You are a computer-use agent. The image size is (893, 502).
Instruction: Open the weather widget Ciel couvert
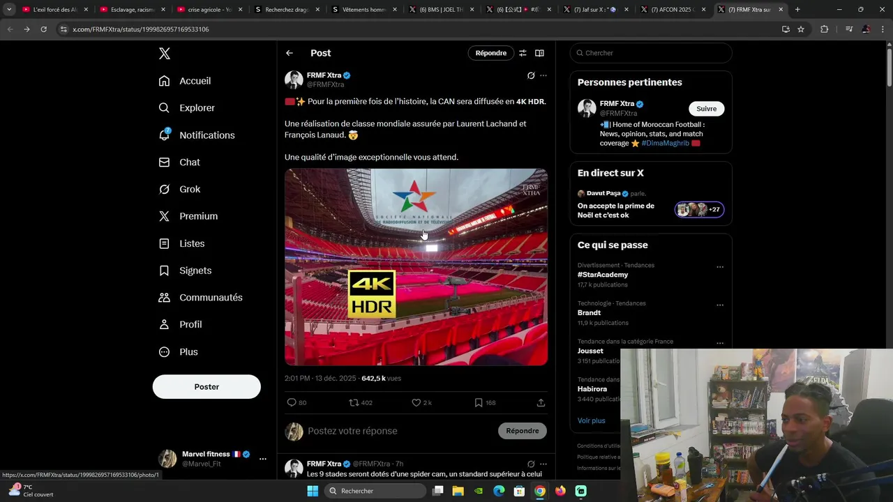tap(31, 491)
